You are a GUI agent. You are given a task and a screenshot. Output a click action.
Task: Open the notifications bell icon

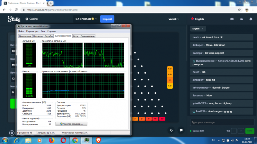coord(251,19)
